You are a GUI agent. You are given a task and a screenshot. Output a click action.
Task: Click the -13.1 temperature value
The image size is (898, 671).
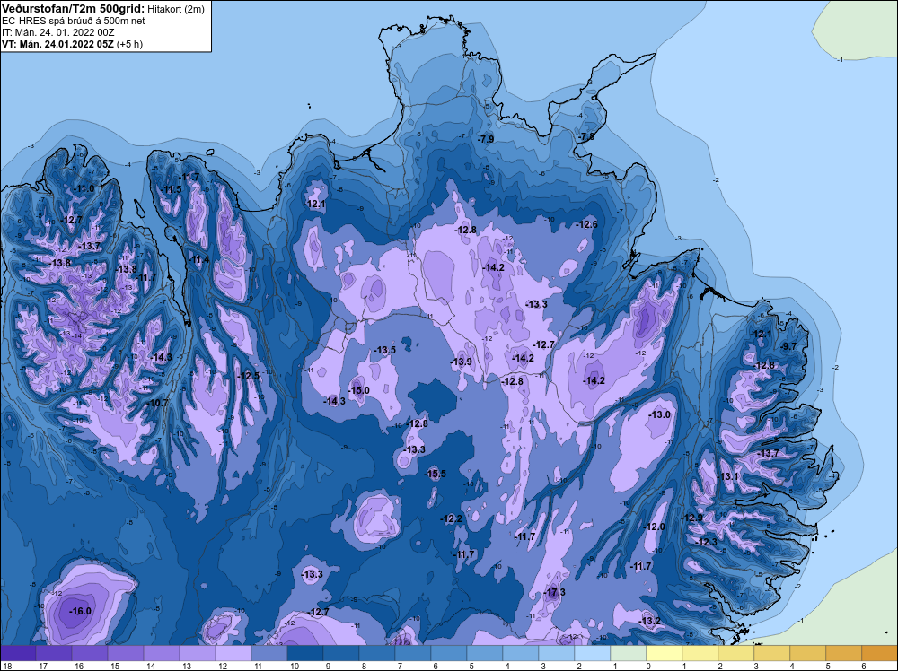click(x=729, y=476)
